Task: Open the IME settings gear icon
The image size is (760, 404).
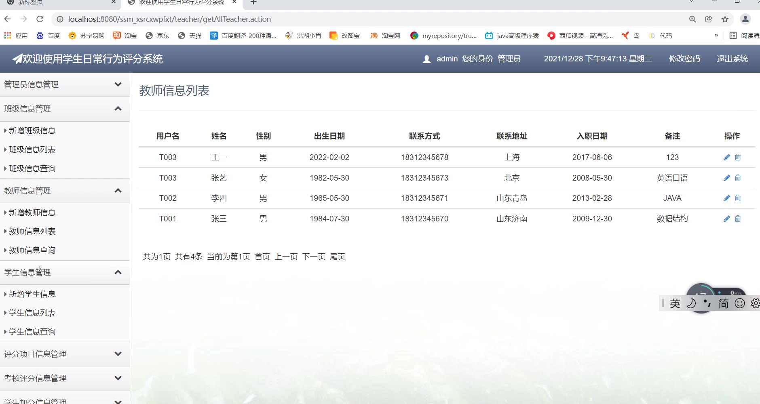Action: click(x=755, y=303)
